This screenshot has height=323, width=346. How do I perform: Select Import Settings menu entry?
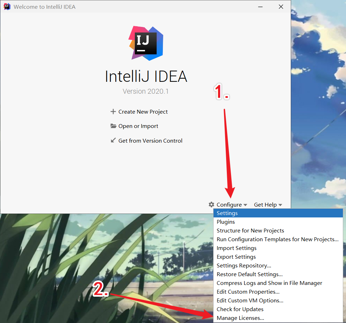278,248
